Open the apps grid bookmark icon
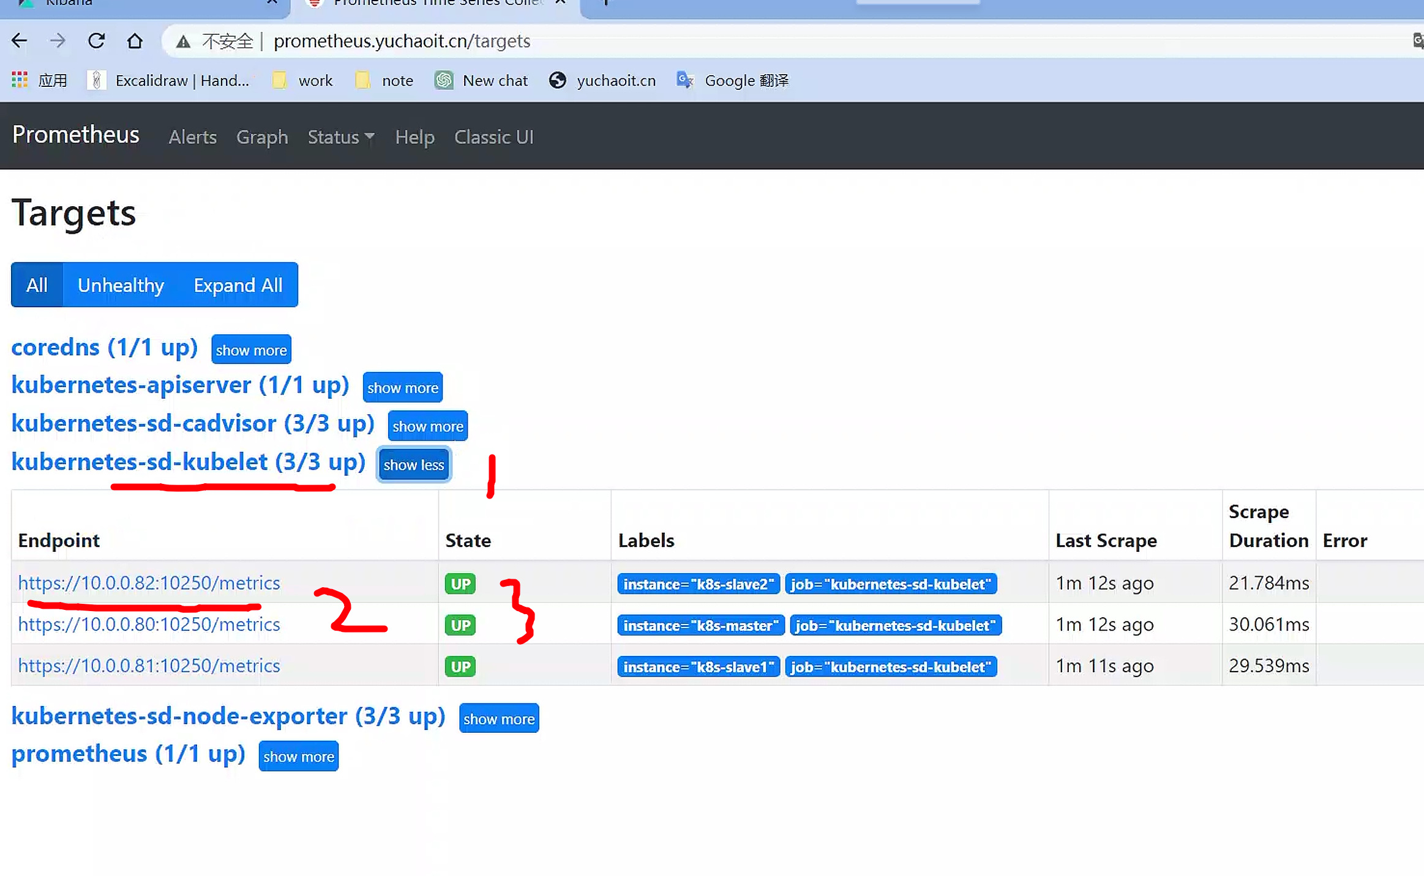The width and height of the screenshot is (1424, 876). pyautogui.click(x=20, y=80)
